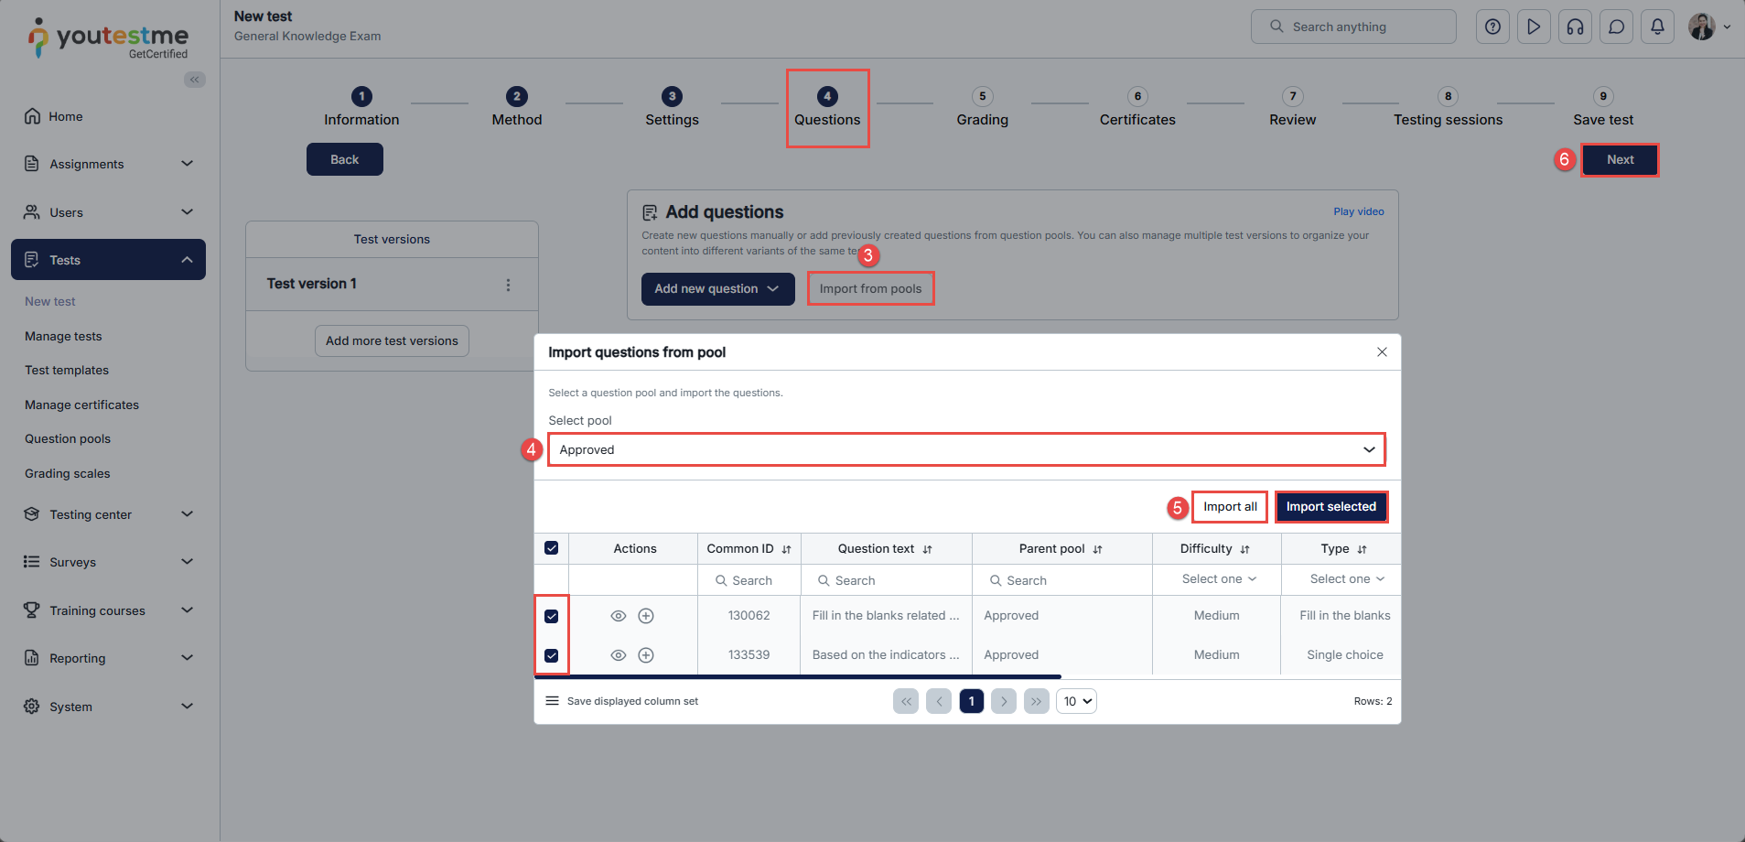The image size is (1745, 842).
Task: Change the rows per page dropdown
Action: [1077, 701]
